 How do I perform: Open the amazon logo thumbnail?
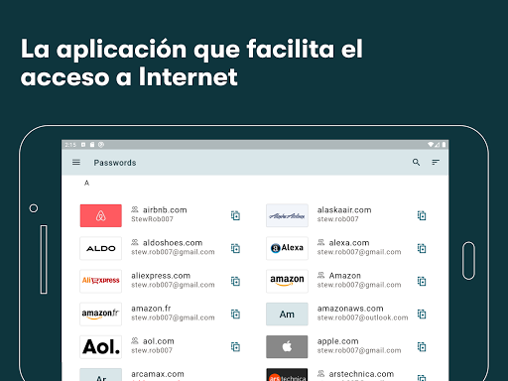tap(287, 281)
